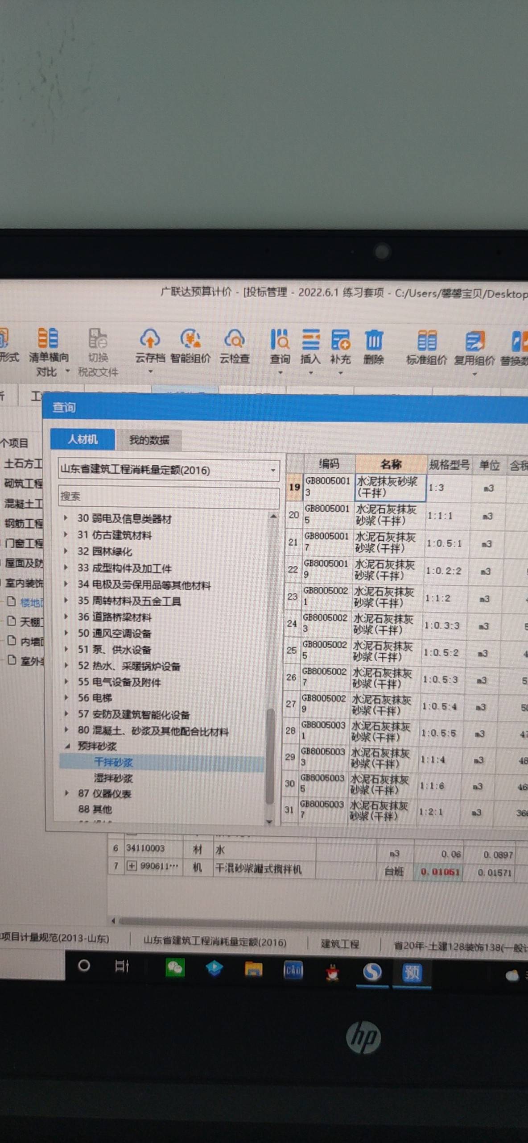Screen dimensions: 528x1143
Task: Select 门窗工程 in the left sidebar
Action: click(23, 543)
